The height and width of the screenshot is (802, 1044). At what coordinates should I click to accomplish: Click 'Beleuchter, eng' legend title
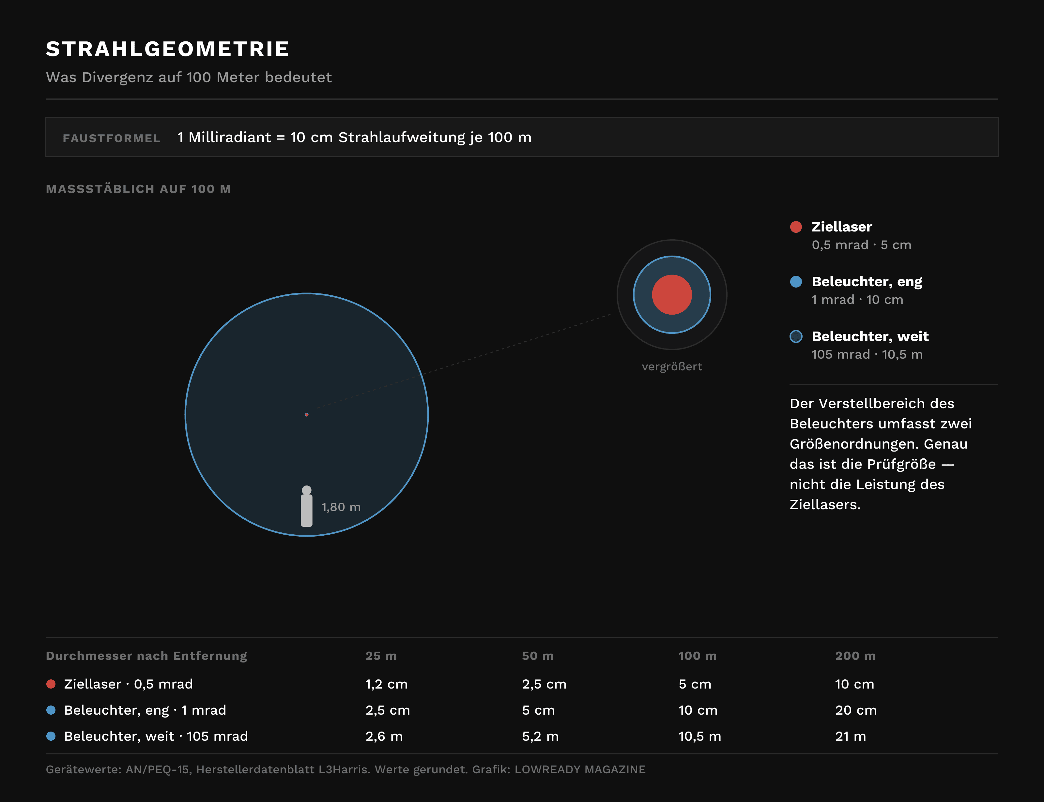(866, 282)
